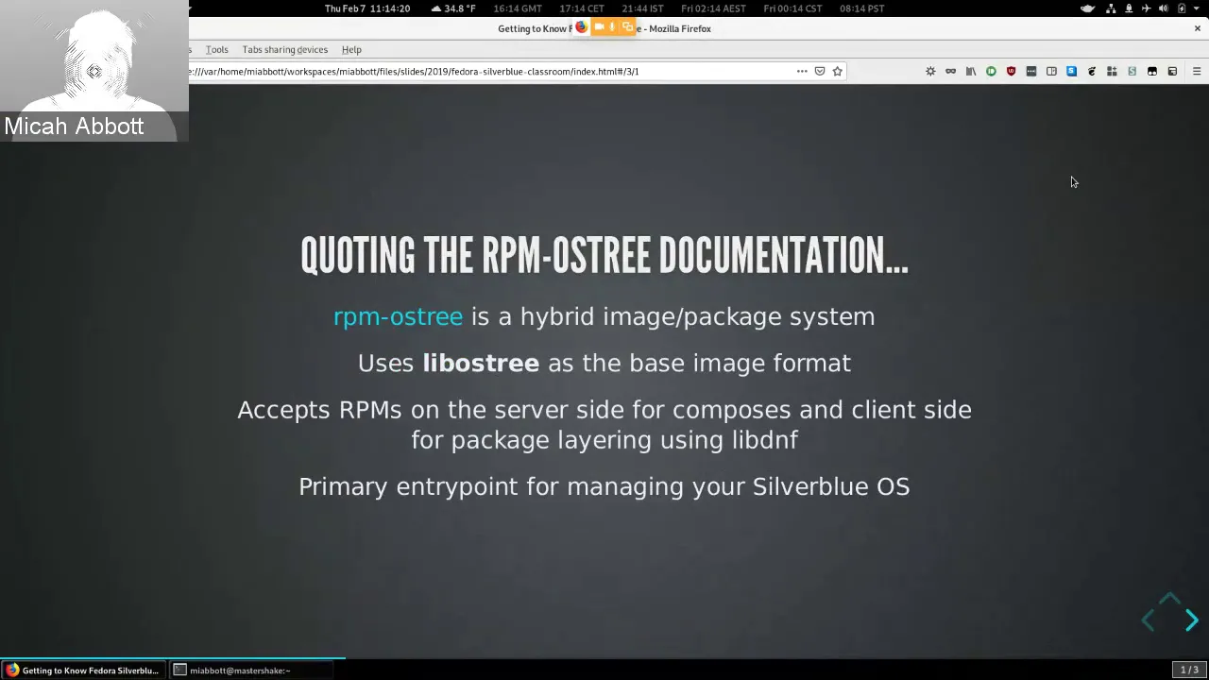The width and height of the screenshot is (1209, 680).
Task: Click the microphone sharing indicator icon
Action: tap(612, 27)
